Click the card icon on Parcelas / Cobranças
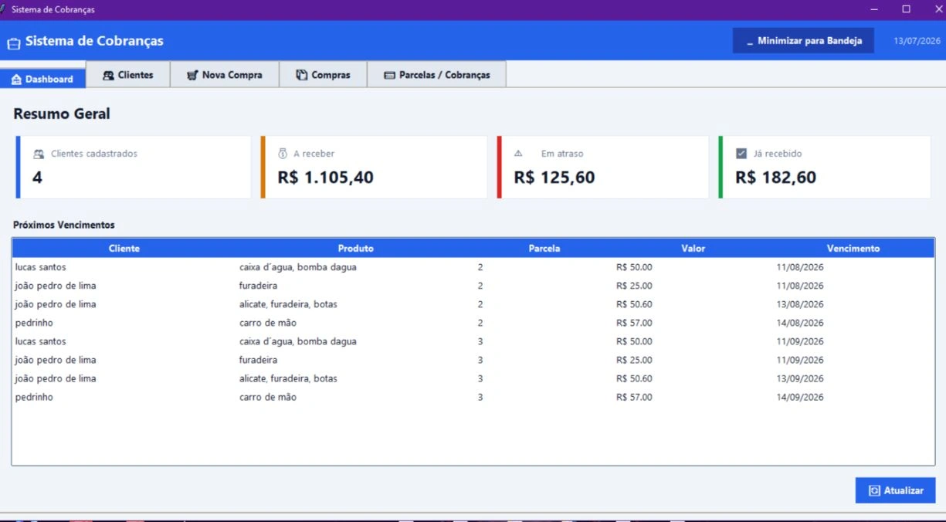Viewport: 946px width, 522px height. click(x=389, y=75)
